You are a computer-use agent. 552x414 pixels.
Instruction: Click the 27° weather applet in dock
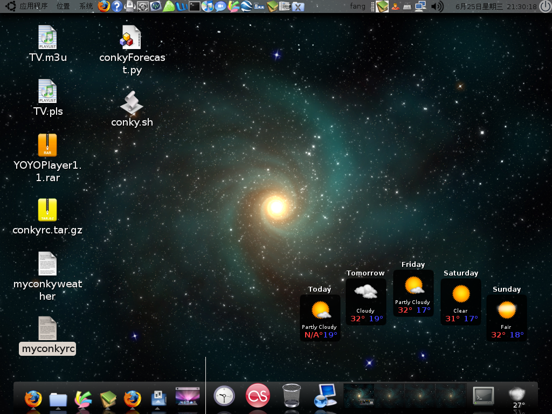coord(517,397)
